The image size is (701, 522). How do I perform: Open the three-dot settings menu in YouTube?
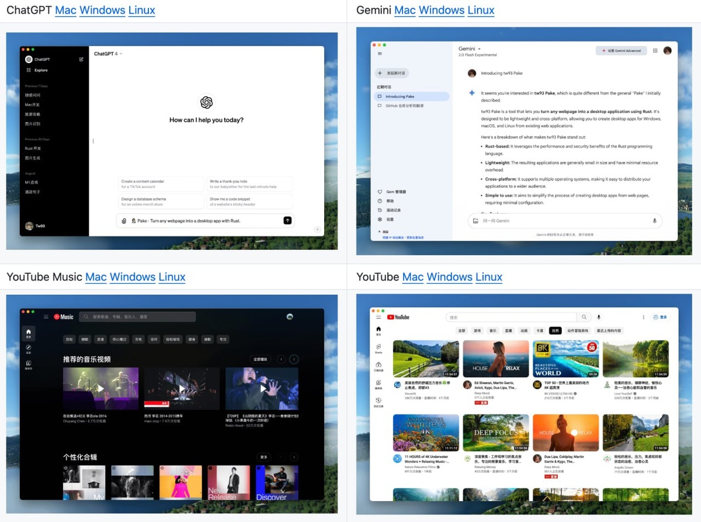[x=644, y=317]
